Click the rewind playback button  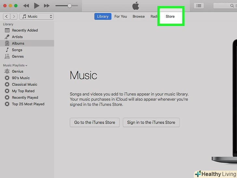pyautogui.click(x=26, y=6)
